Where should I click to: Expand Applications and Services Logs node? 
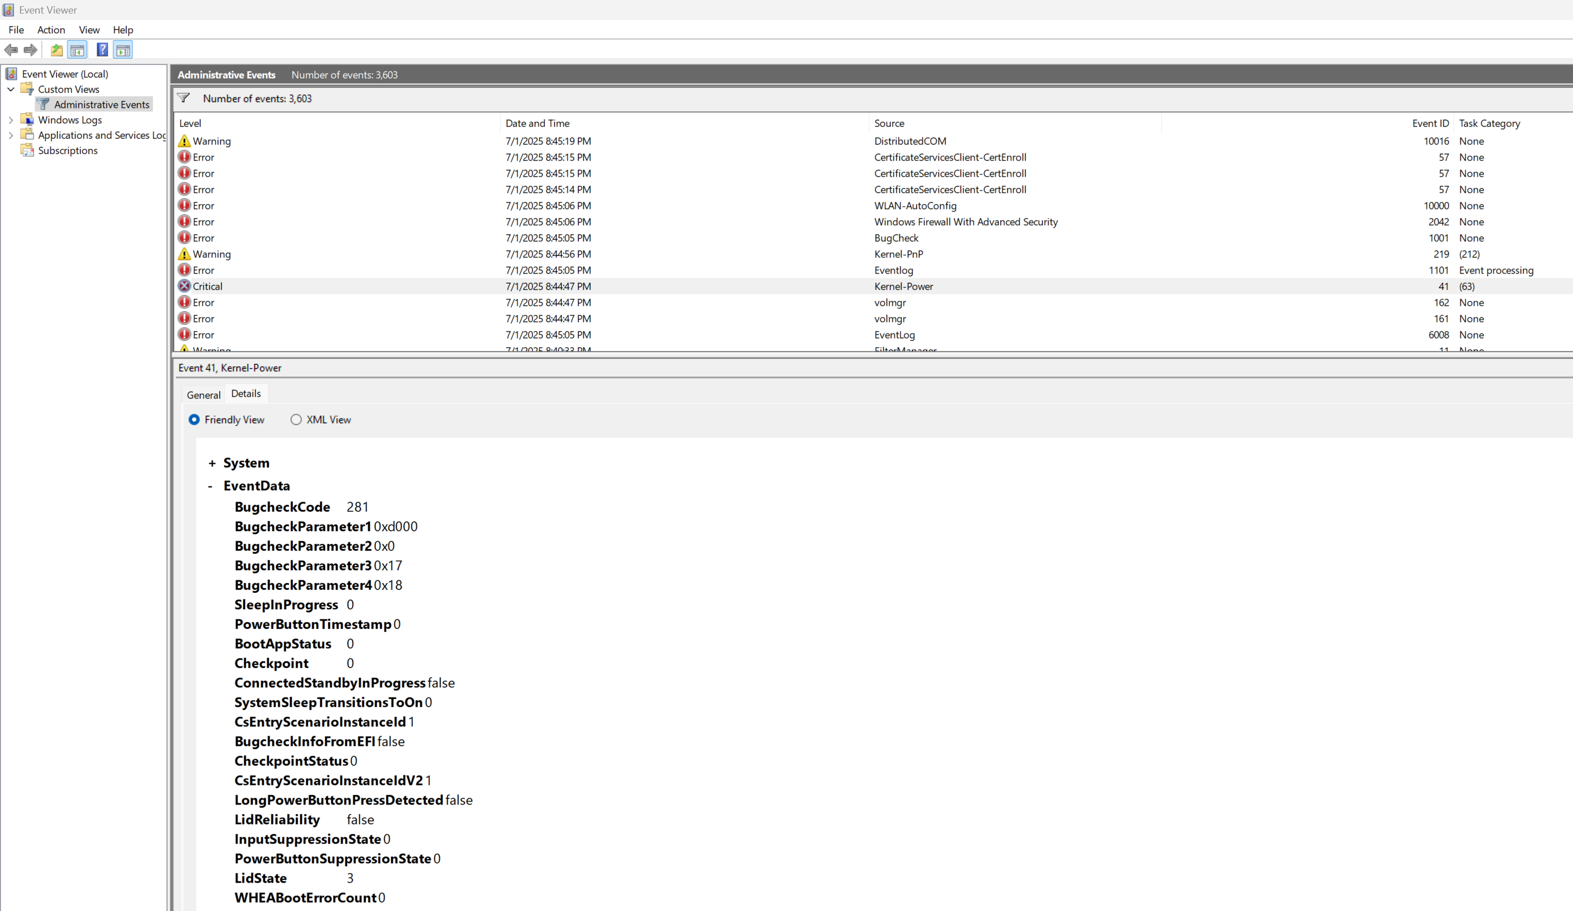pyautogui.click(x=11, y=135)
